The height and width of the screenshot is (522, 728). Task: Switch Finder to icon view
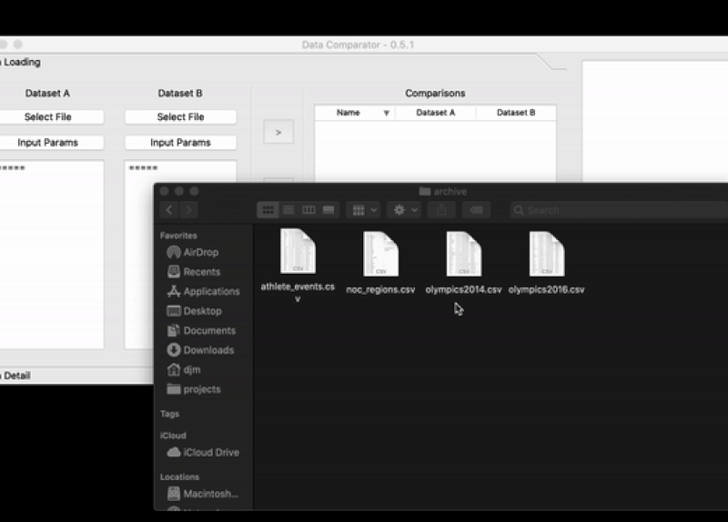pos(268,210)
